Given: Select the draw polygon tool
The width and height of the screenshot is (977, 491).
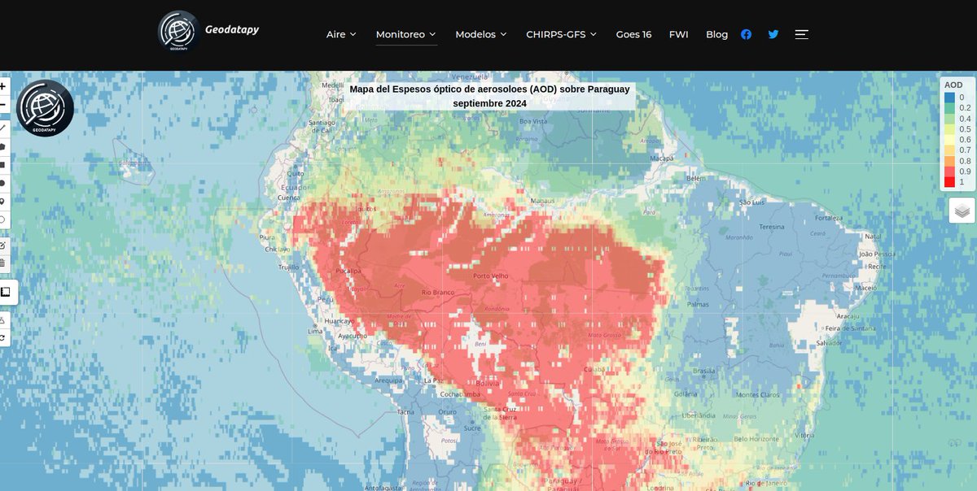Looking at the screenshot, I should 3,146.
